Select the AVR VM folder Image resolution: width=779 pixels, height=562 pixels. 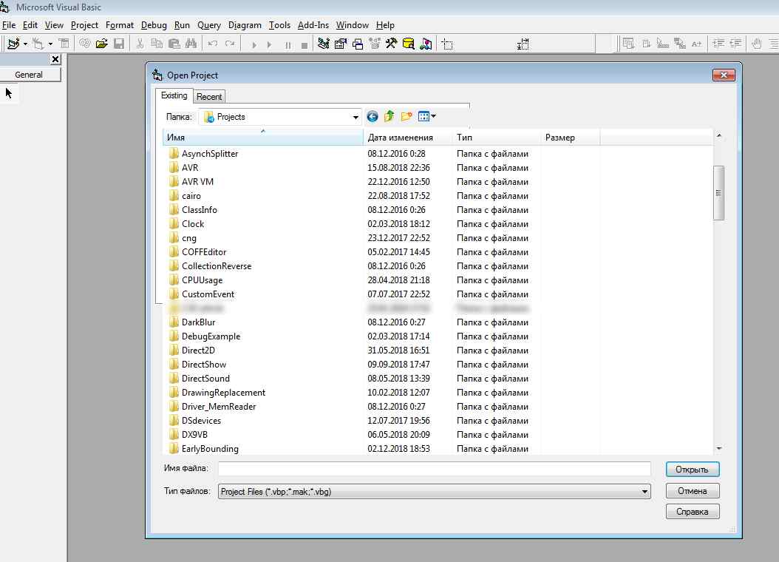tap(191, 182)
